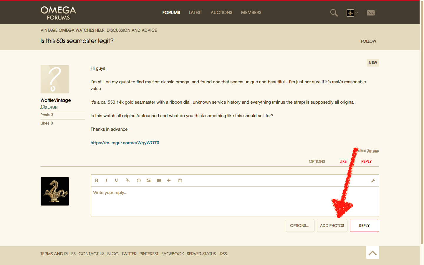
Task: Click the scroll-to-top chevron button
Action: pos(372,253)
